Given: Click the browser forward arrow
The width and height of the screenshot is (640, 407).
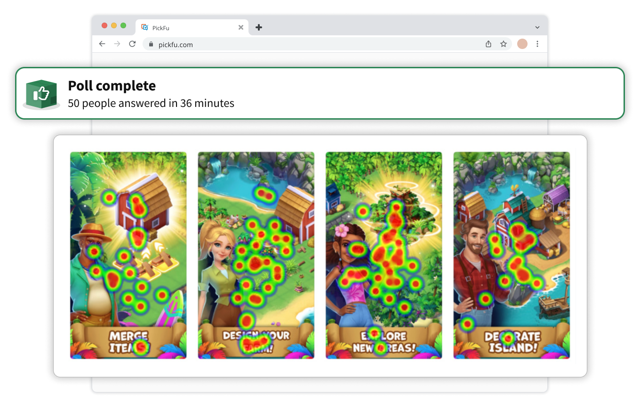Looking at the screenshot, I should coord(117,44).
